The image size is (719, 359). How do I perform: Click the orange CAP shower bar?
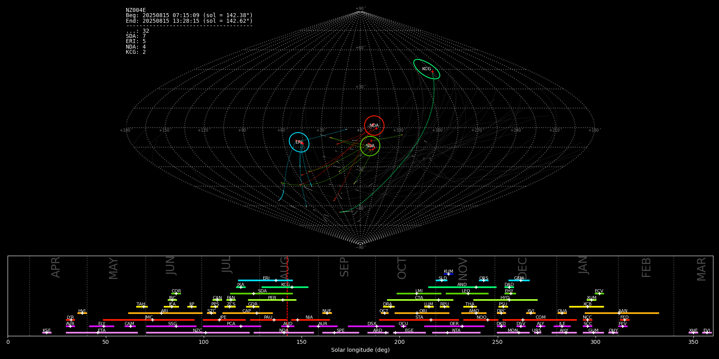click(x=248, y=313)
